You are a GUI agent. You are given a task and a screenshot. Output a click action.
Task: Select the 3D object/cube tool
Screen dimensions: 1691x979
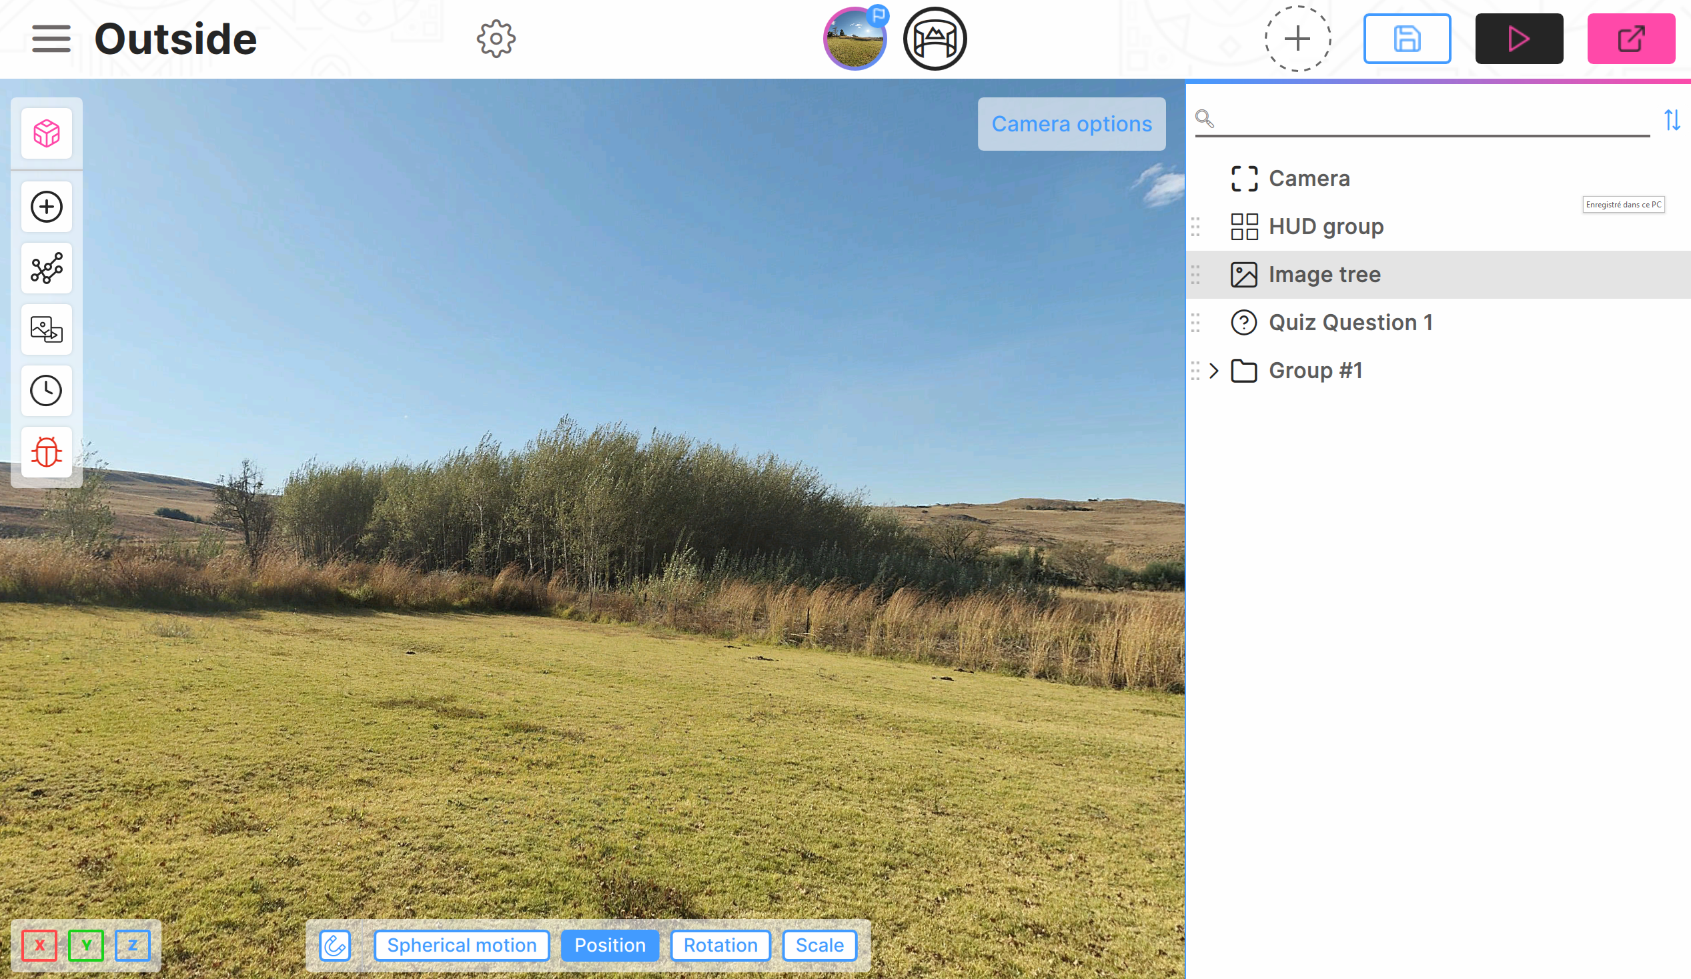click(47, 133)
